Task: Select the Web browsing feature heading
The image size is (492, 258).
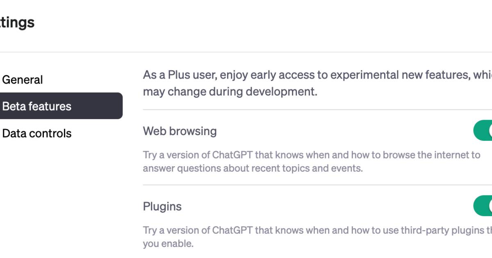Action: [180, 131]
